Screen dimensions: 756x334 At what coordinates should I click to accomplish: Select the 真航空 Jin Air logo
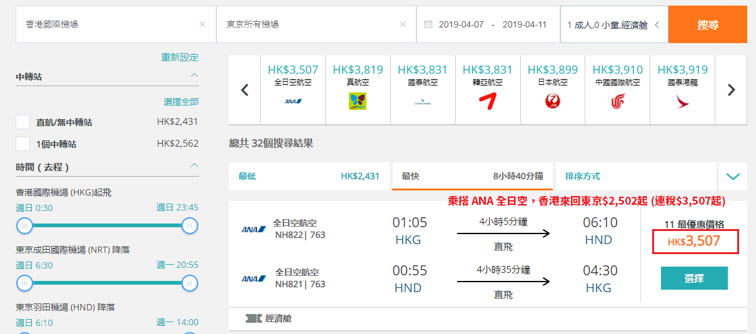click(x=358, y=101)
